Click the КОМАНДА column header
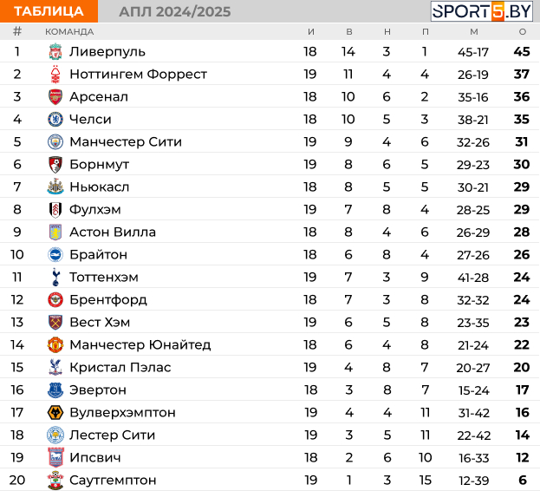The height and width of the screenshot is (491, 540). coord(69,32)
